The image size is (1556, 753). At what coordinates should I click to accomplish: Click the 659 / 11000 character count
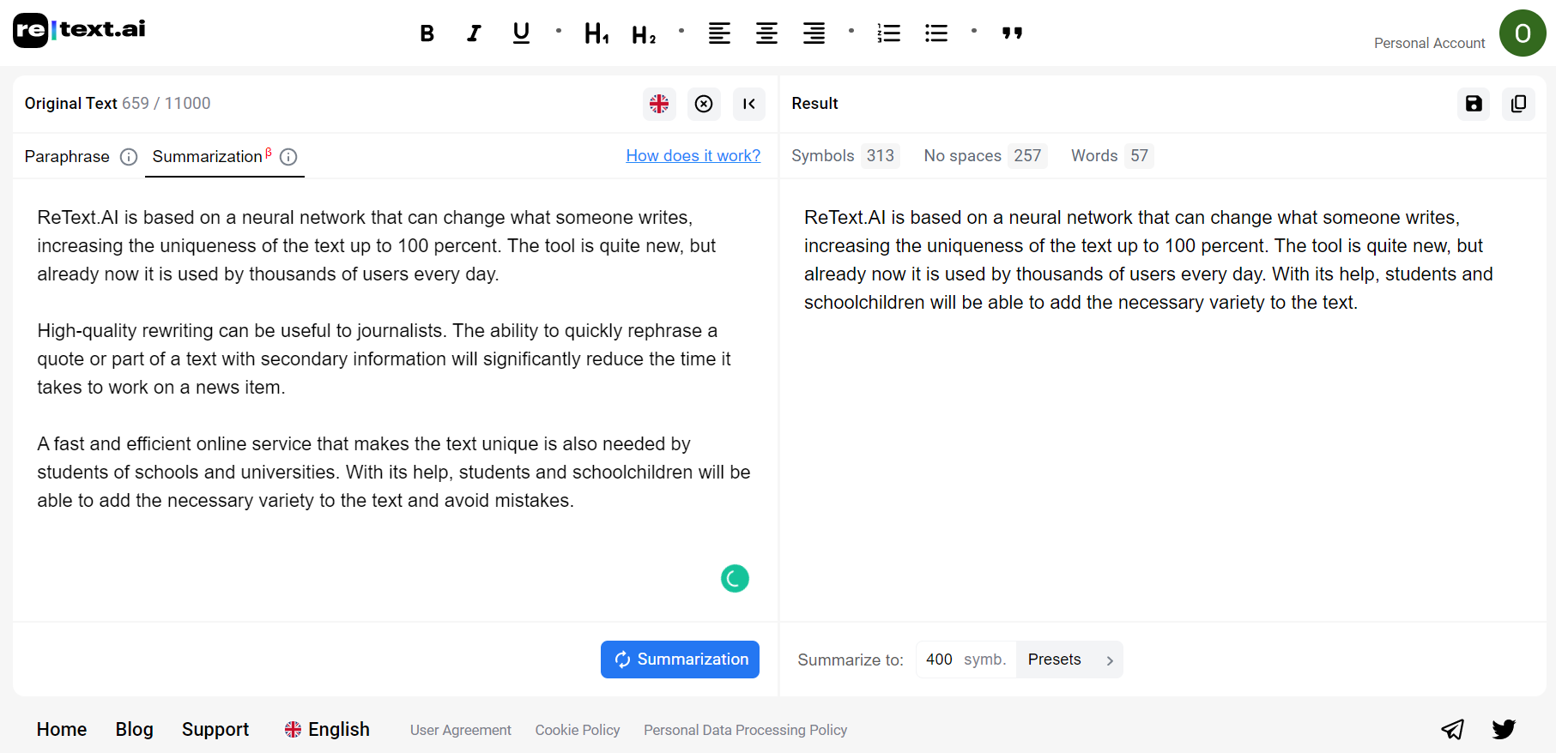(166, 103)
